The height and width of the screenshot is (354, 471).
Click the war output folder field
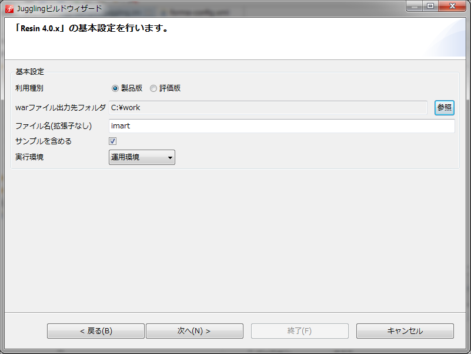coord(268,108)
